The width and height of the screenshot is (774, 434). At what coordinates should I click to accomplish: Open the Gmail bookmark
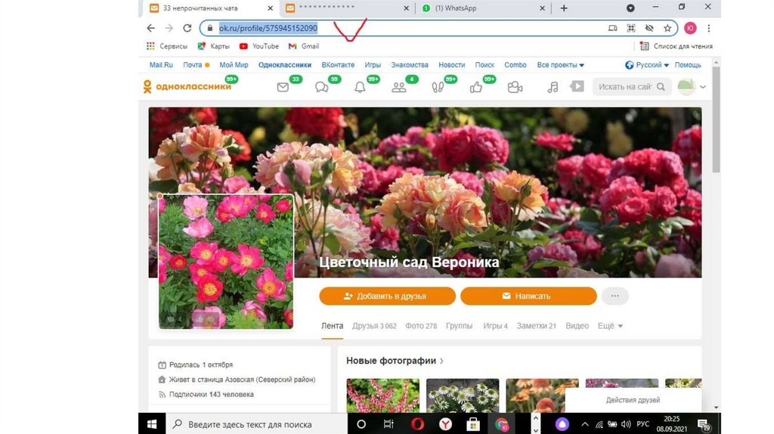tap(304, 46)
